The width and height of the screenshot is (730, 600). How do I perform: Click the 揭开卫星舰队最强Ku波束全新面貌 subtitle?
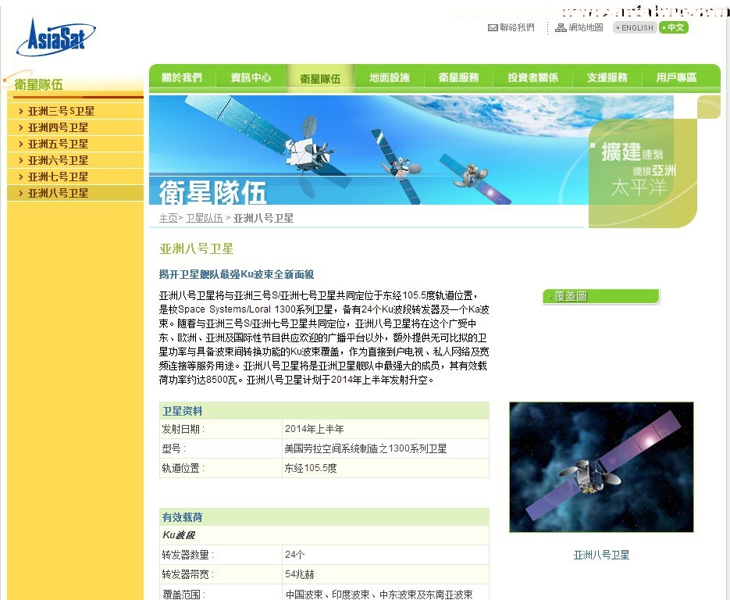(x=237, y=274)
